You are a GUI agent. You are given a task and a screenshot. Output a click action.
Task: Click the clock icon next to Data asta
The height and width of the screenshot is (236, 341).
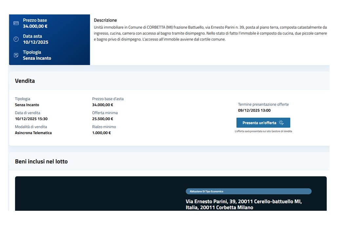click(16, 39)
